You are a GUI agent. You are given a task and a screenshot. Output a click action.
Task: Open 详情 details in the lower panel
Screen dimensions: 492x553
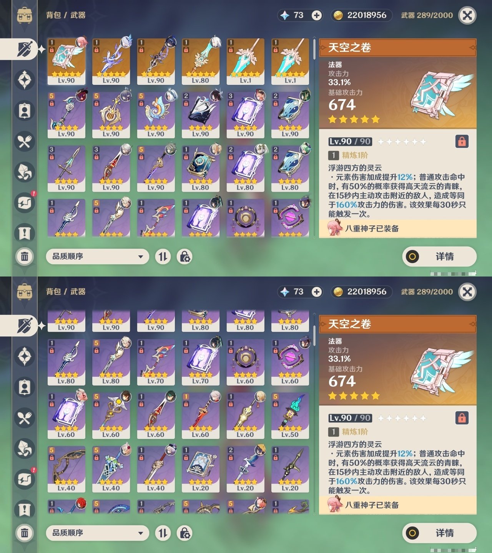439,533
